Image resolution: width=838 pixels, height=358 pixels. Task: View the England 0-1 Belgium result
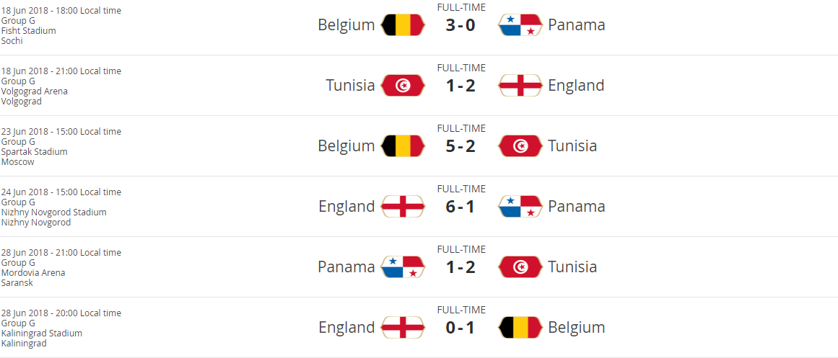pyautogui.click(x=461, y=328)
